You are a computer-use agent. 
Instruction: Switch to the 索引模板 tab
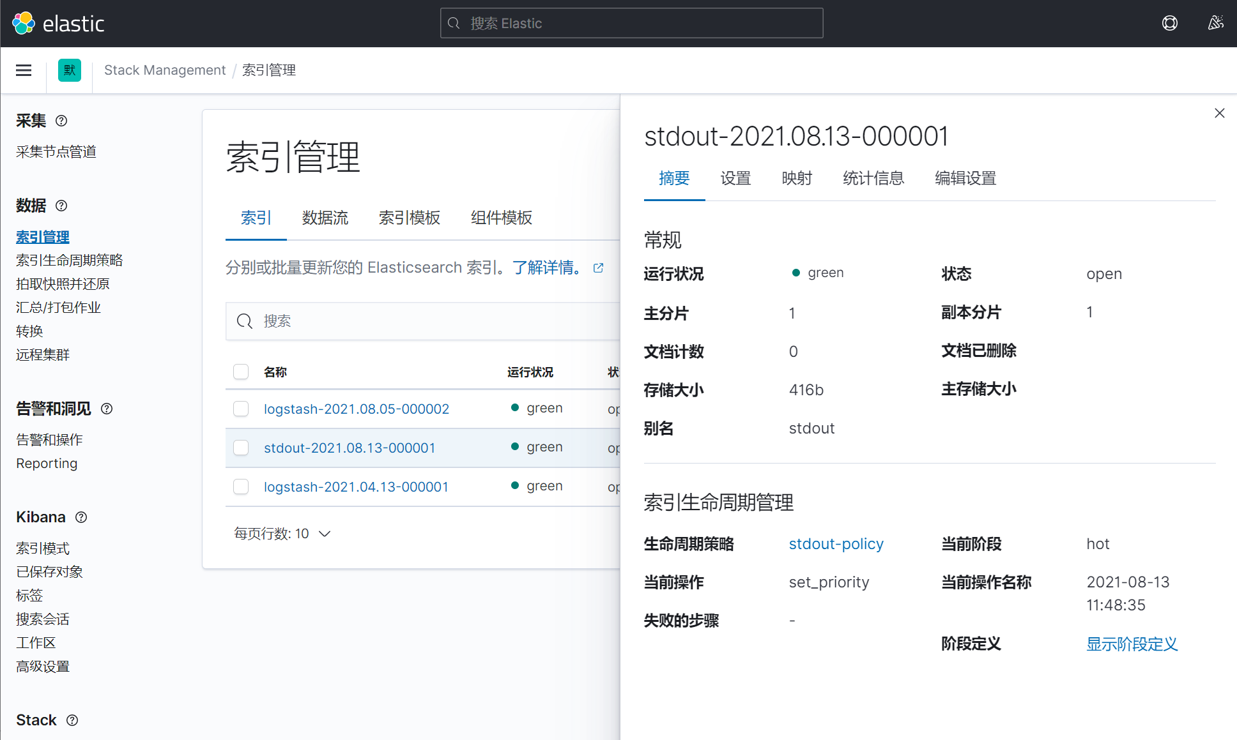click(x=410, y=218)
